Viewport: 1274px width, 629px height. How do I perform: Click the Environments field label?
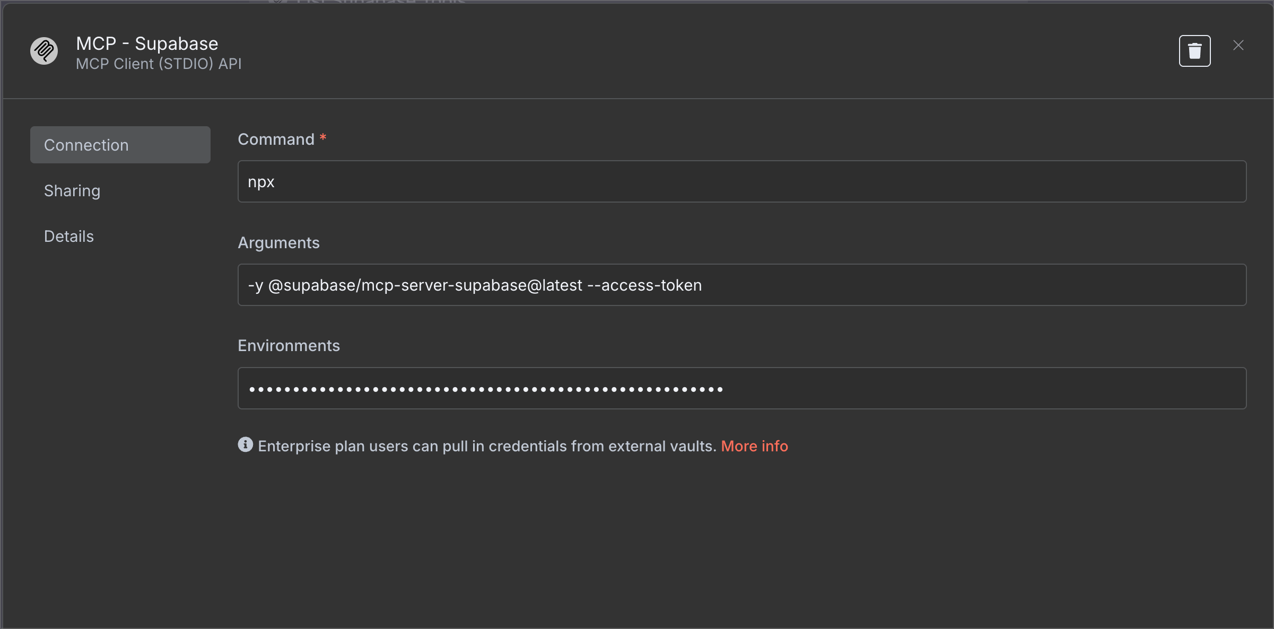click(289, 346)
